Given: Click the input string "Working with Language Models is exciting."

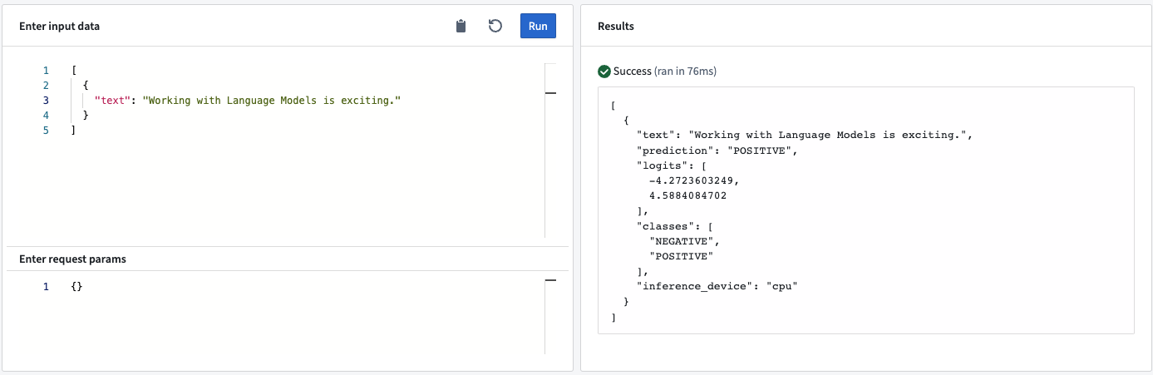Looking at the screenshot, I should click(272, 100).
